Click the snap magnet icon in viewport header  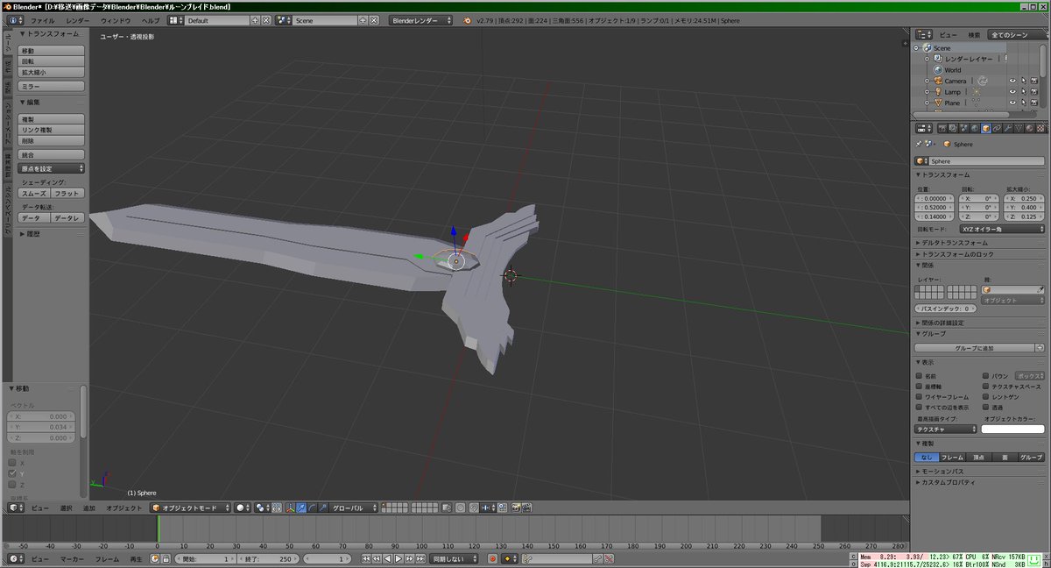474,508
